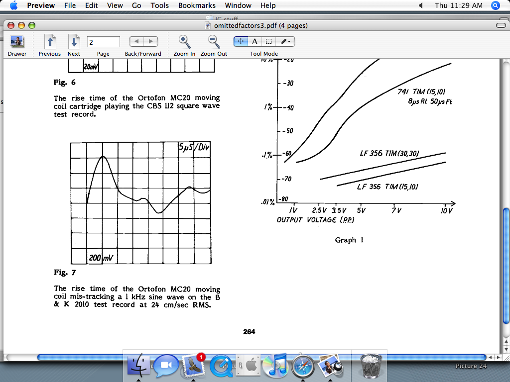Click the horizontal scrollbar thumb

(261, 357)
